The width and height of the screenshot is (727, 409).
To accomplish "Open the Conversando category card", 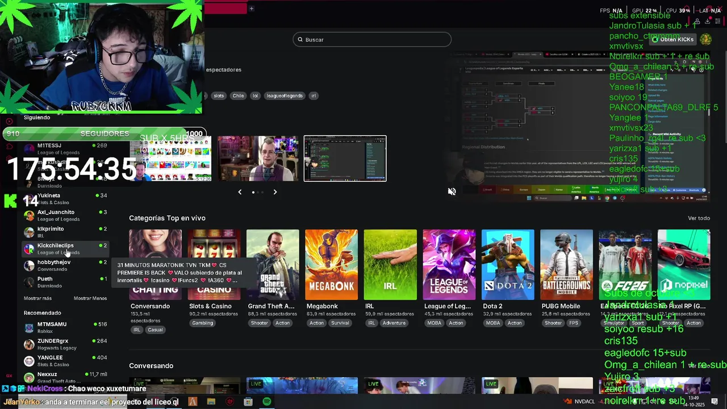I will point(155,265).
